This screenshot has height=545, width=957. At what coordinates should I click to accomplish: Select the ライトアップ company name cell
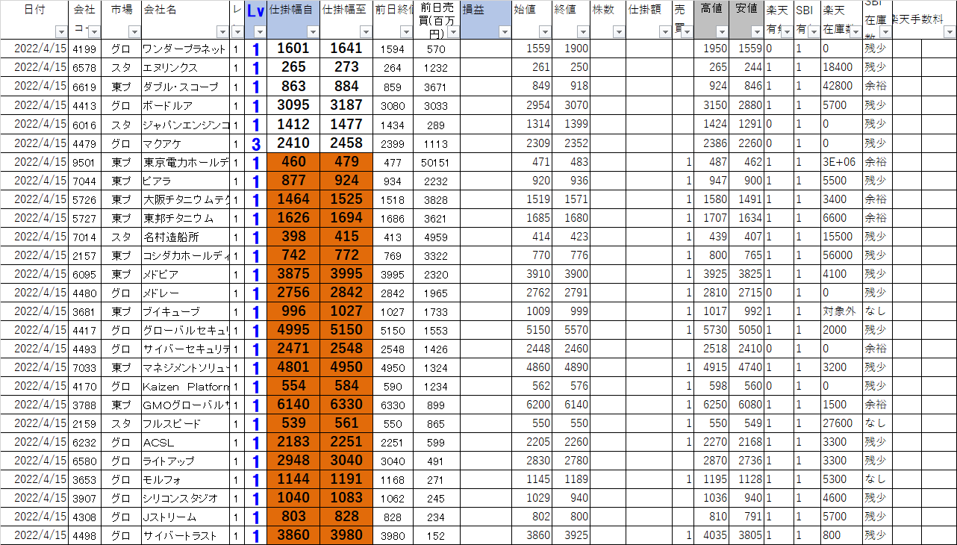point(185,461)
